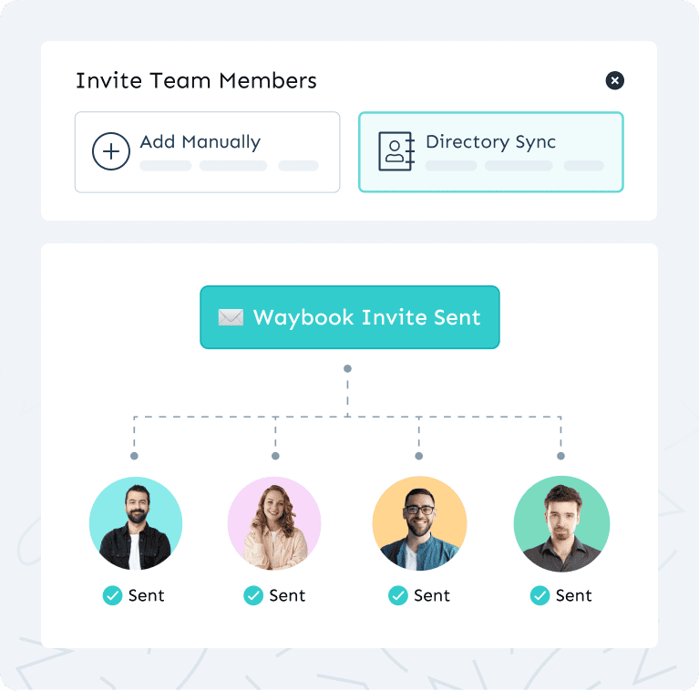The image size is (699, 691).
Task: Click the connector dot above the first avatar
Action: coord(134,456)
